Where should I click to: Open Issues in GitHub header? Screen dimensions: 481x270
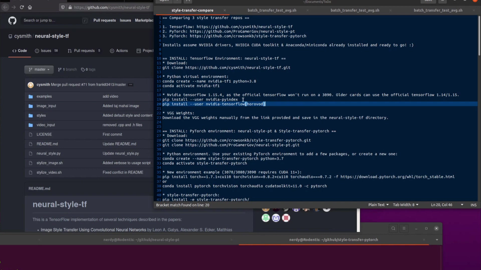125,20
